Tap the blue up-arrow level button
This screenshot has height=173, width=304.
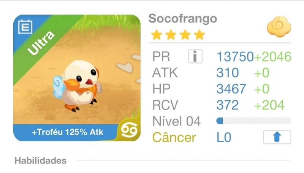(277, 137)
